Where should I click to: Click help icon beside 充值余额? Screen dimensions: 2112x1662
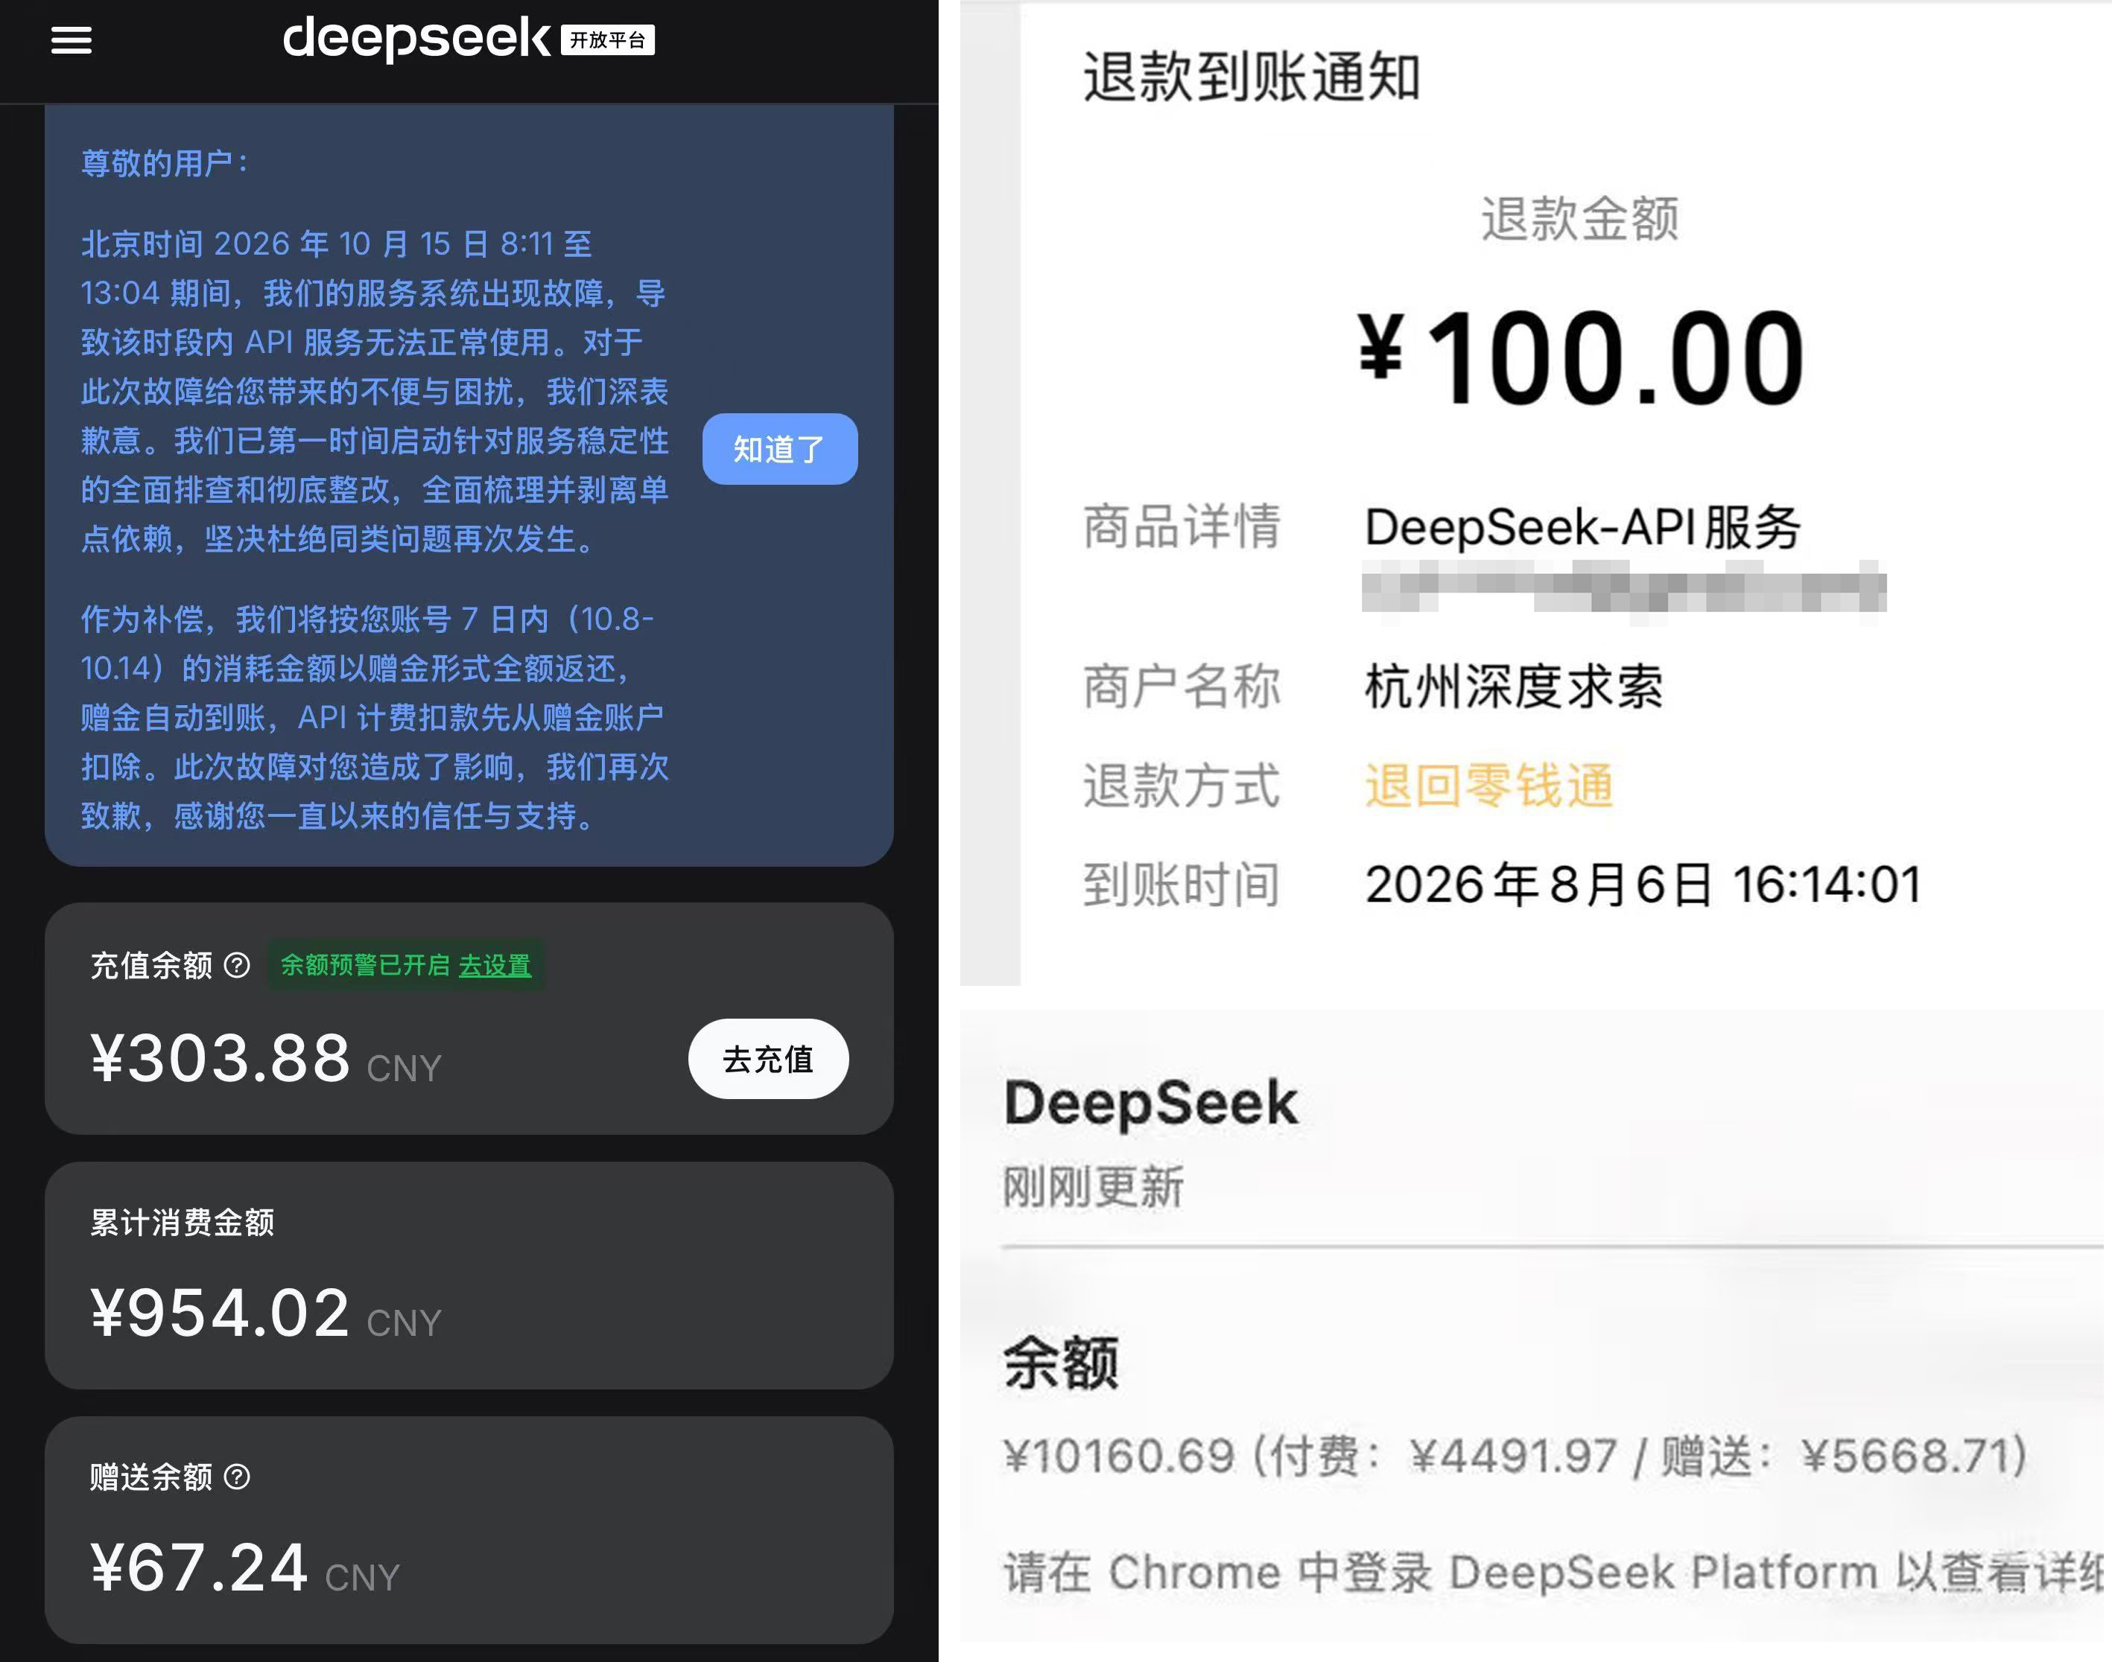pos(236,965)
